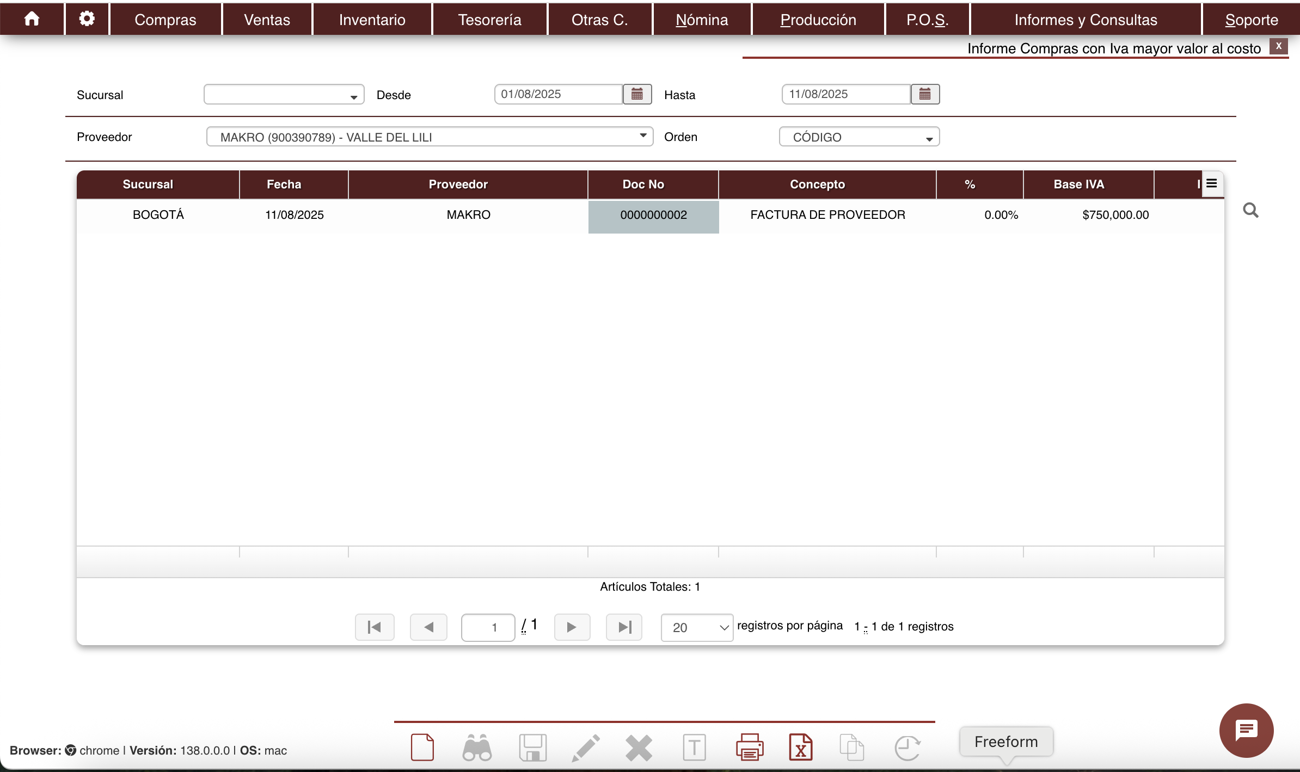Click the binoculars search icon in the bottom toolbar
This screenshot has width=1300, height=772.
(x=477, y=748)
